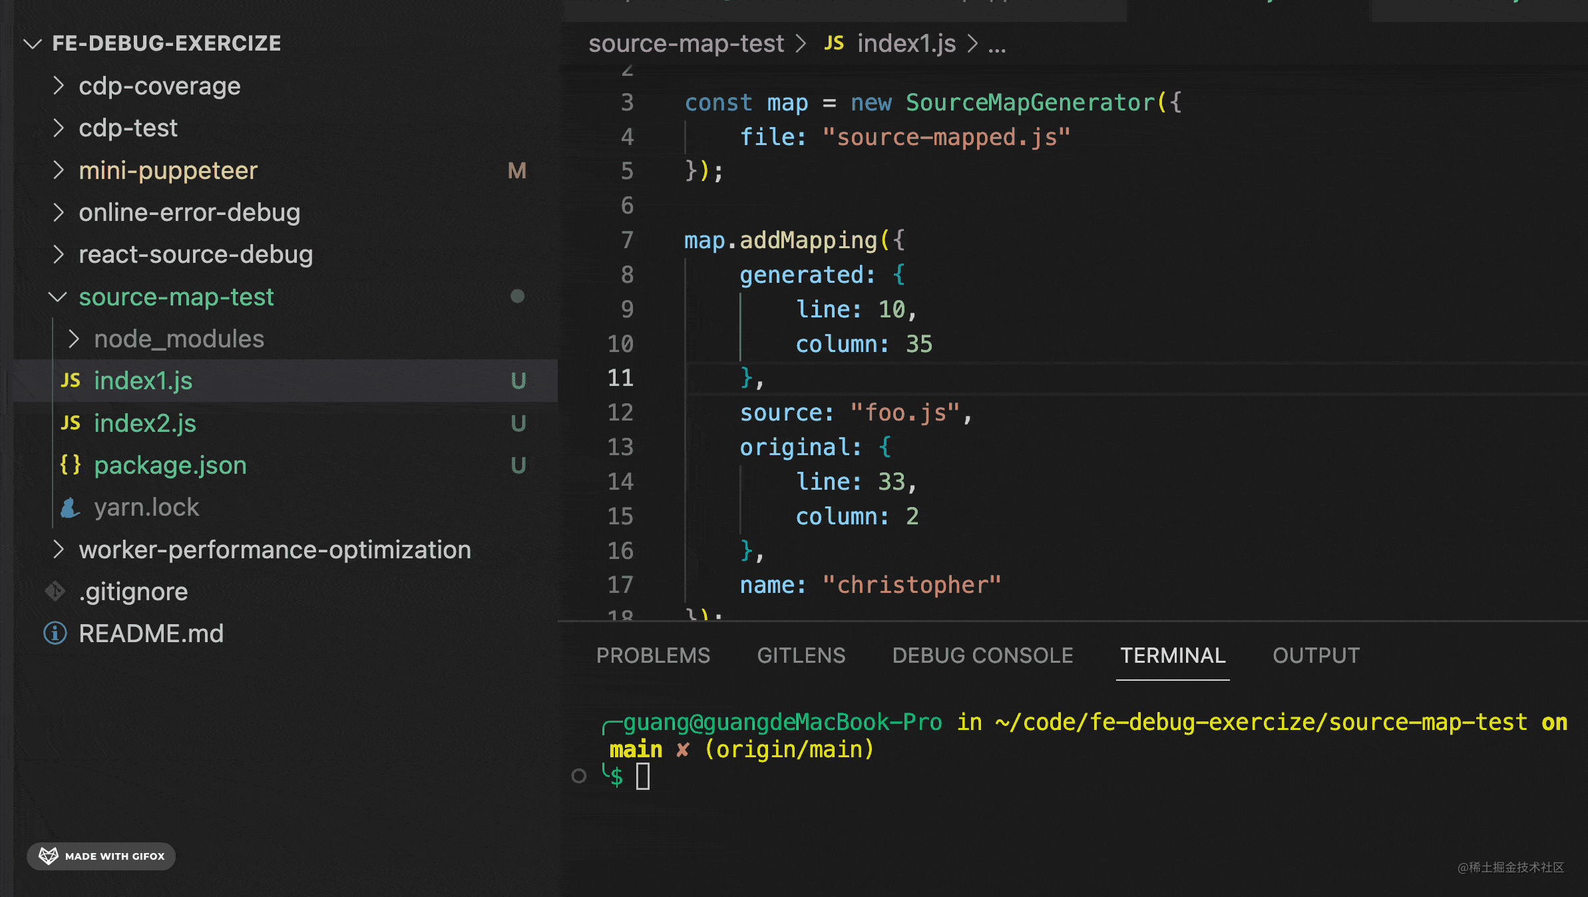Expand the worker-performance-optimization folder chevron
The image size is (1588, 897).
[x=59, y=550]
